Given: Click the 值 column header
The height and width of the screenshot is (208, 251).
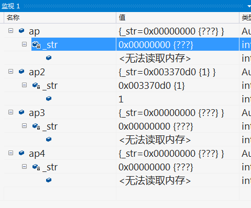Looking at the screenshot, I should (x=178, y=18).
